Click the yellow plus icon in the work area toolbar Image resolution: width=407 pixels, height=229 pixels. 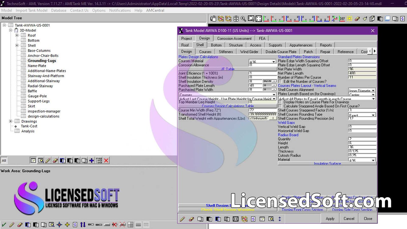coord(67,225)
